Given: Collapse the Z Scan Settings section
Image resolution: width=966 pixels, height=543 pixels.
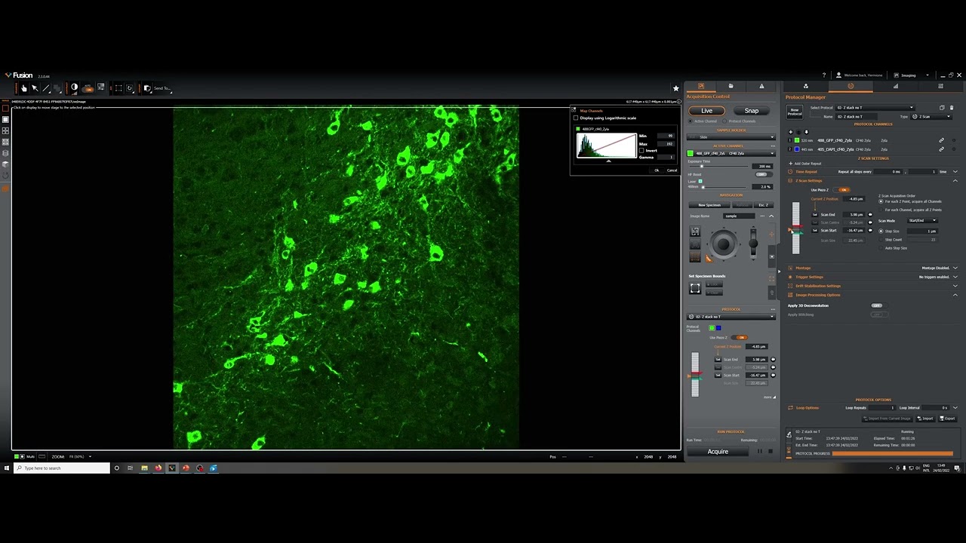Looking at the screenshot, I should click(955, 181).
